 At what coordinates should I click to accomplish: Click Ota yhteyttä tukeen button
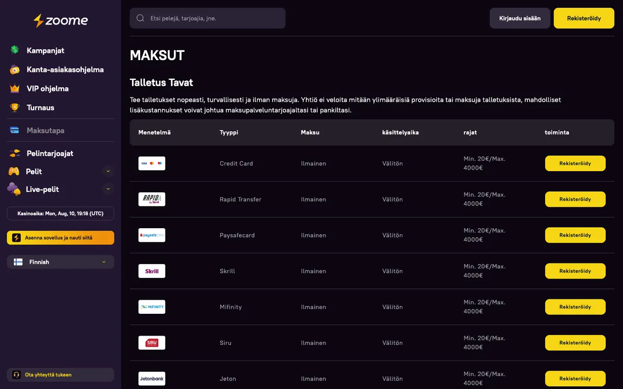(60, 374)
